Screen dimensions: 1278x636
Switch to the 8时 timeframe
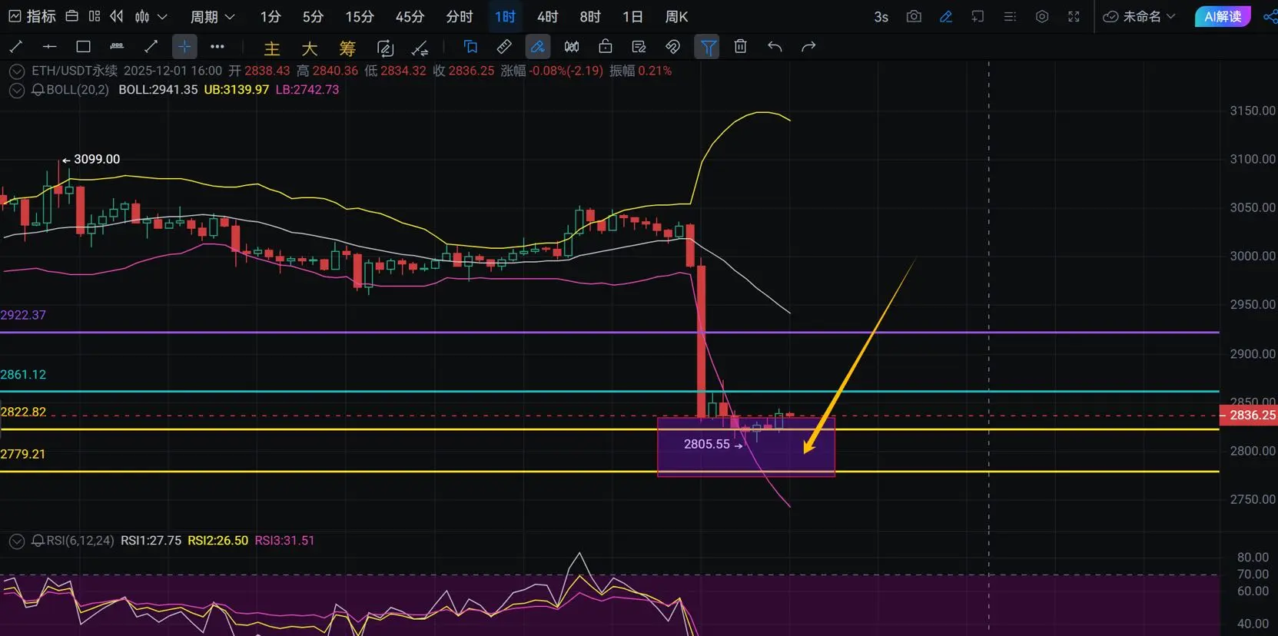(590, 16)
